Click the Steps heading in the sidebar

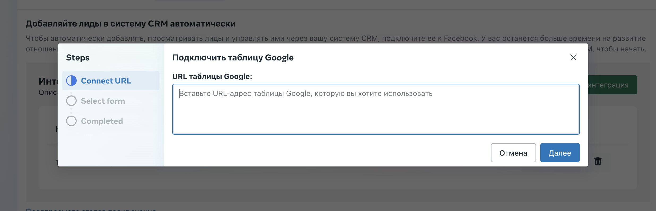click(x=77, y=58)
